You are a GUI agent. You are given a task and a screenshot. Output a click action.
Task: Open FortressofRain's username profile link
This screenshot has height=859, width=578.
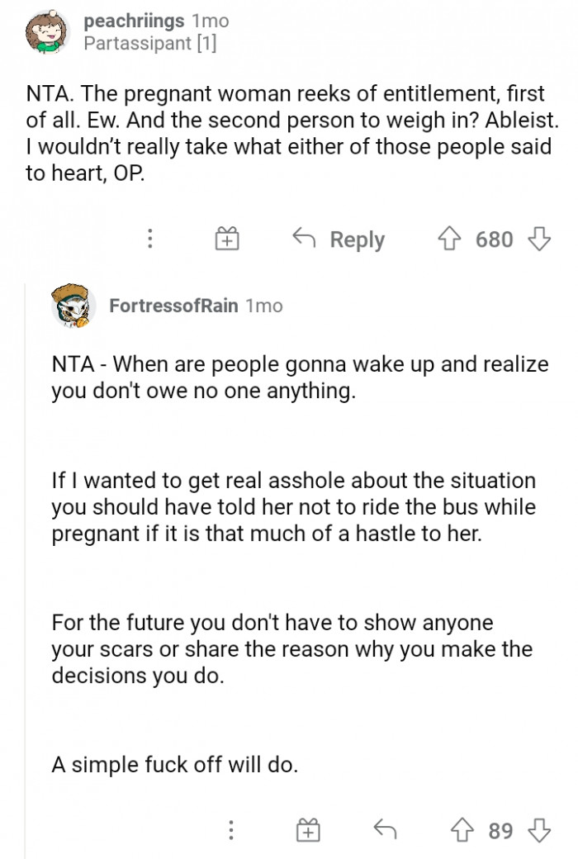[x=173, y=306]
